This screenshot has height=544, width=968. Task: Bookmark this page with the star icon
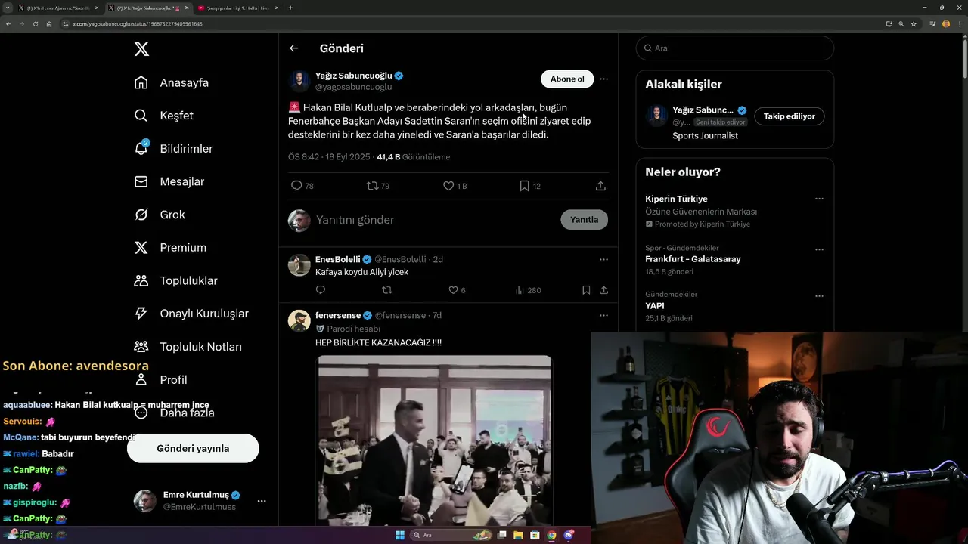[914, 24]
